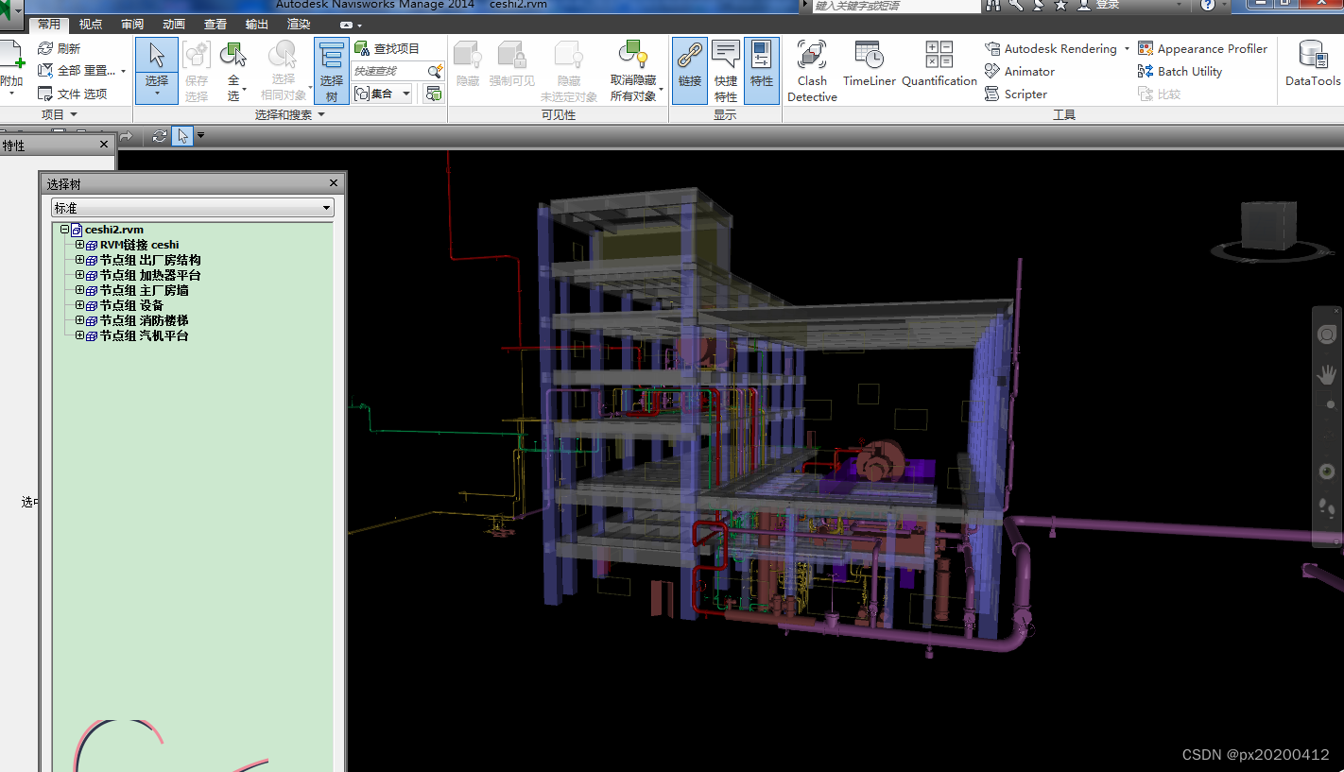Viewport: 1344px width, 772px height.
Task: Collapse the ceshi2.rvm tree node
Action: pos(64,229)
